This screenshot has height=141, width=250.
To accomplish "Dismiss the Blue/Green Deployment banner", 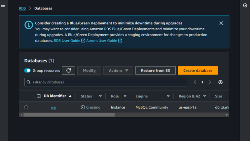I will click(x=221, y=23).
